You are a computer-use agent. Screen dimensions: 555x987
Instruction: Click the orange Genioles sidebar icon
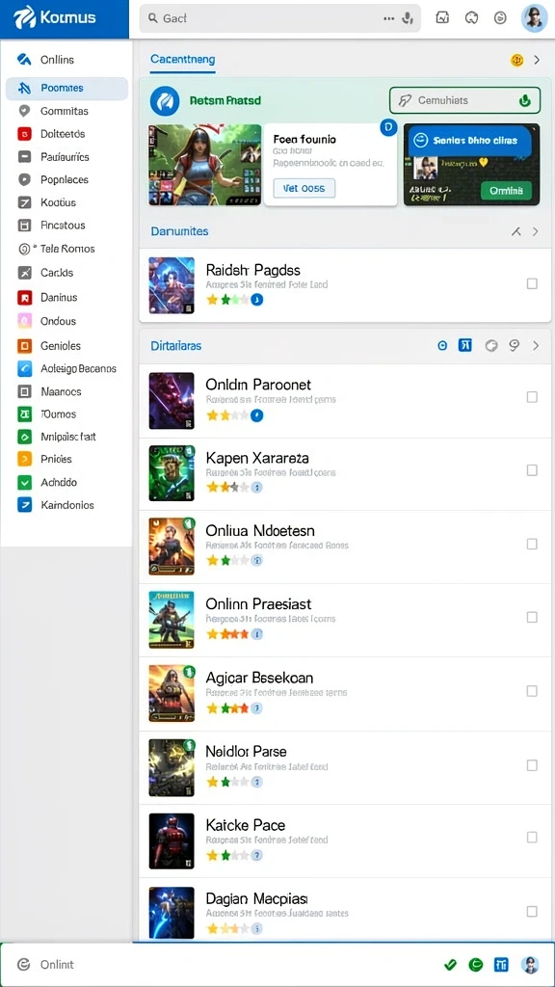point(24,346)
